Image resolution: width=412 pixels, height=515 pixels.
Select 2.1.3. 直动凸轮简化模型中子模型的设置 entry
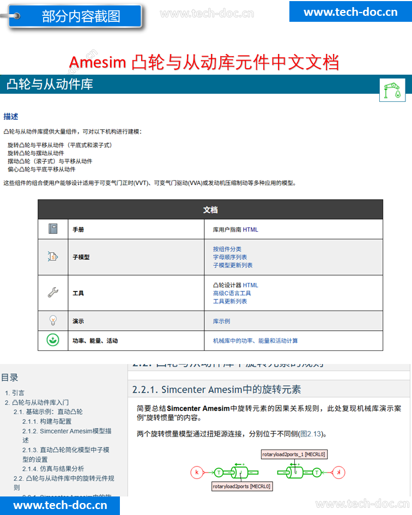tap(66, 455)
